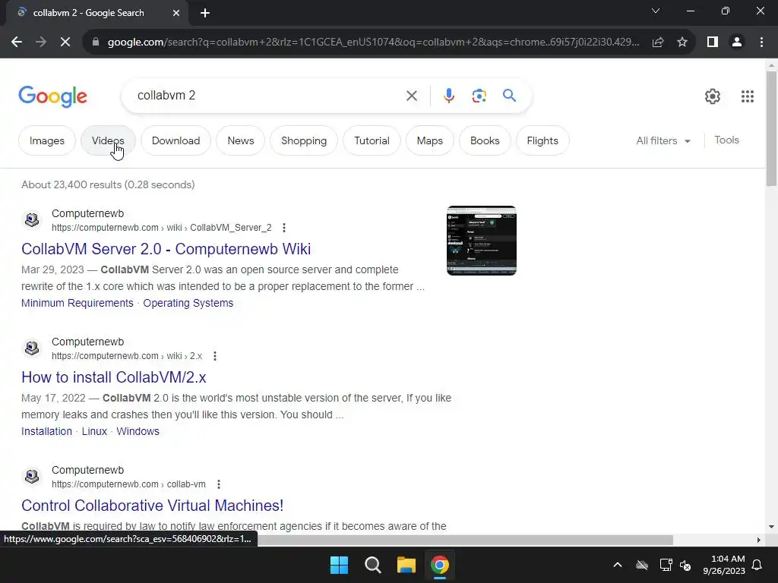Screen dimensions: 778x583
Task: Click the cloud sync tray icon
Action: tap(642, 565)
